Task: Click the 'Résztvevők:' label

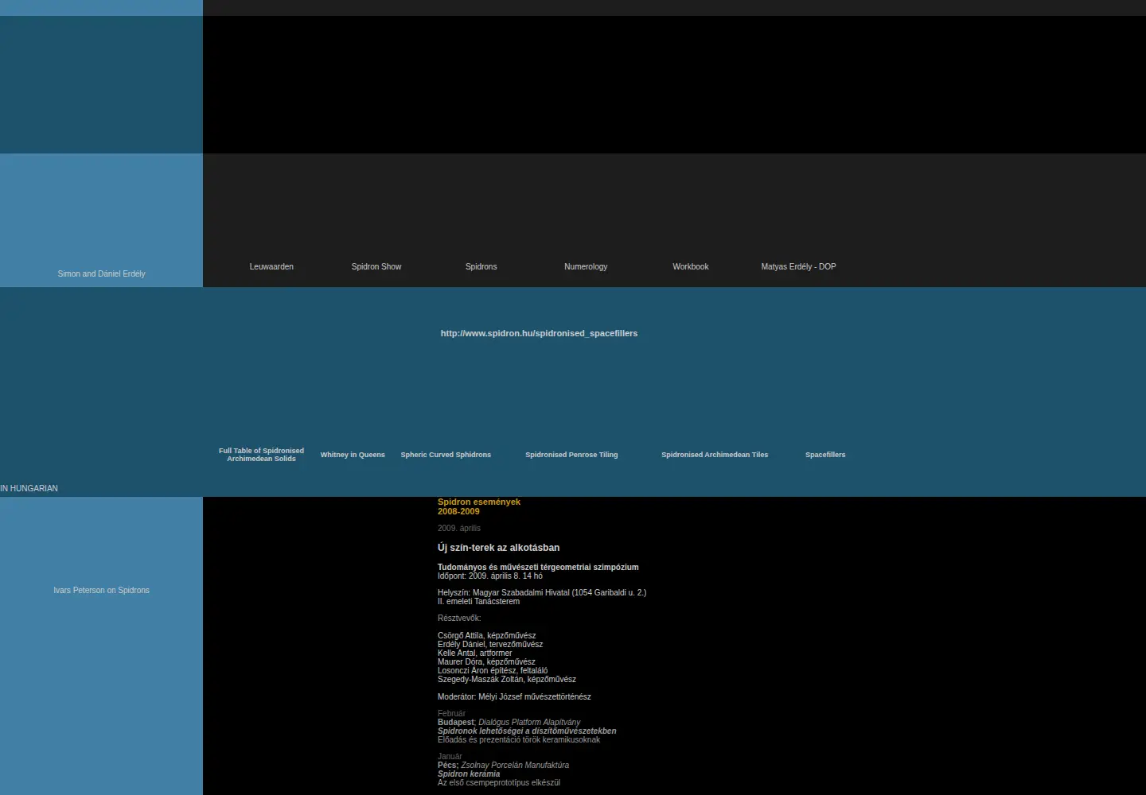Action: pos(459,618)
